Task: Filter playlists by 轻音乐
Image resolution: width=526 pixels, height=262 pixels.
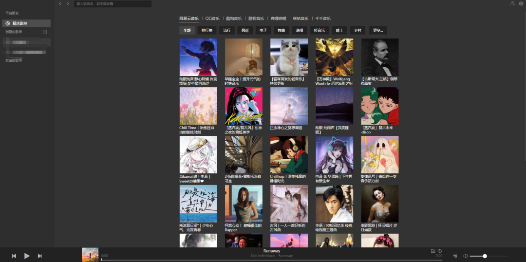Action: (x=319, y=30)
